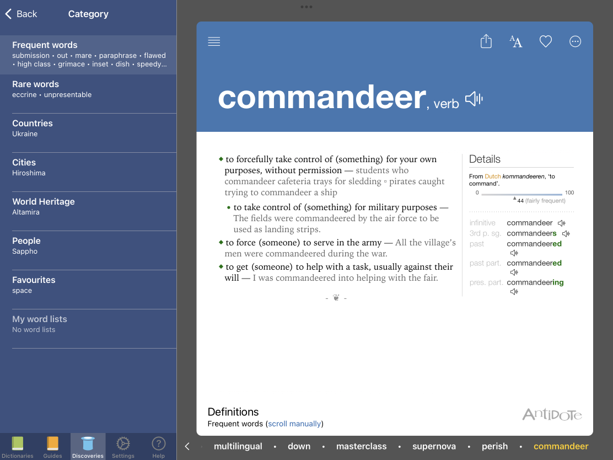The image size is (613, 460).
Task: Switch to the Guides tab
Action: coord(53,447)
